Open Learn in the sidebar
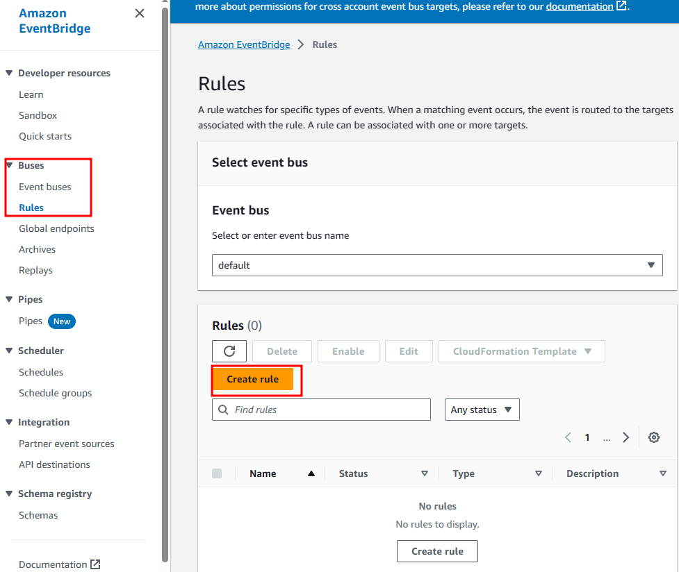This screenshot has height=572, width=679. click(31, 95)
